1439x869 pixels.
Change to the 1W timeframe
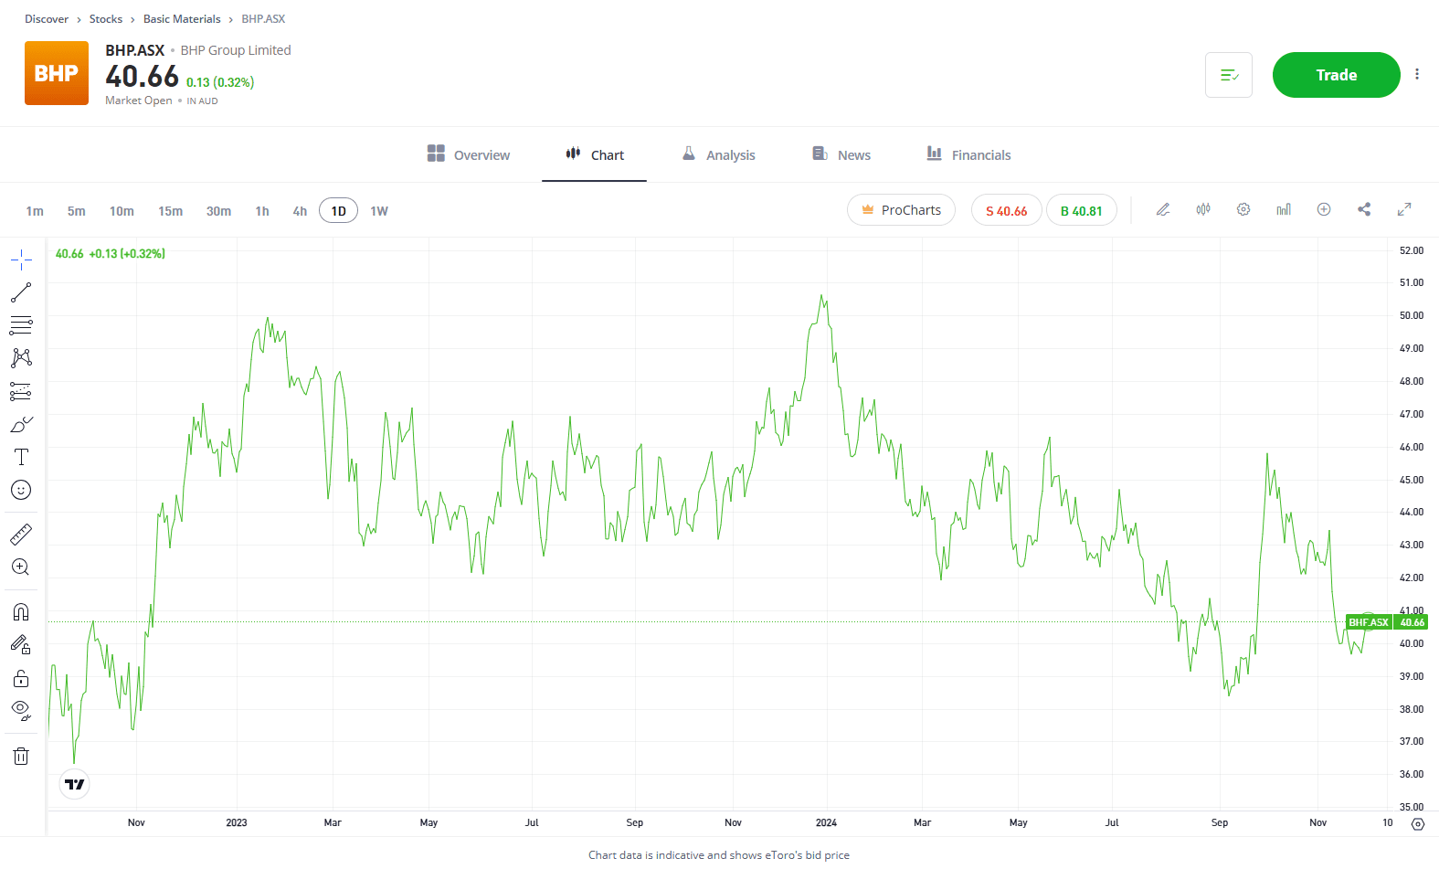click(x=379, y=211)
